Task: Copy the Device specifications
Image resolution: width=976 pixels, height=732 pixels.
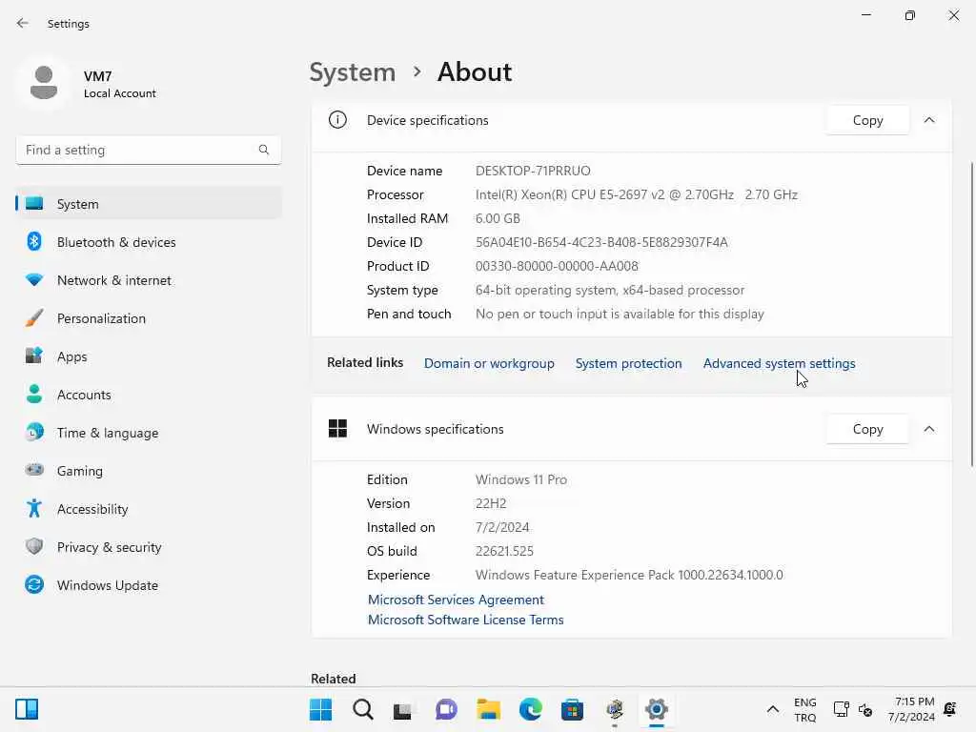Action: 867,120
